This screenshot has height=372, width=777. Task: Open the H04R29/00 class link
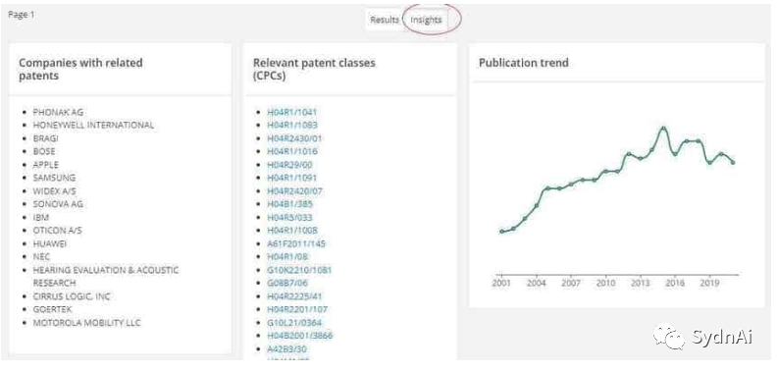pyautogui.click(x=289, y=165)
